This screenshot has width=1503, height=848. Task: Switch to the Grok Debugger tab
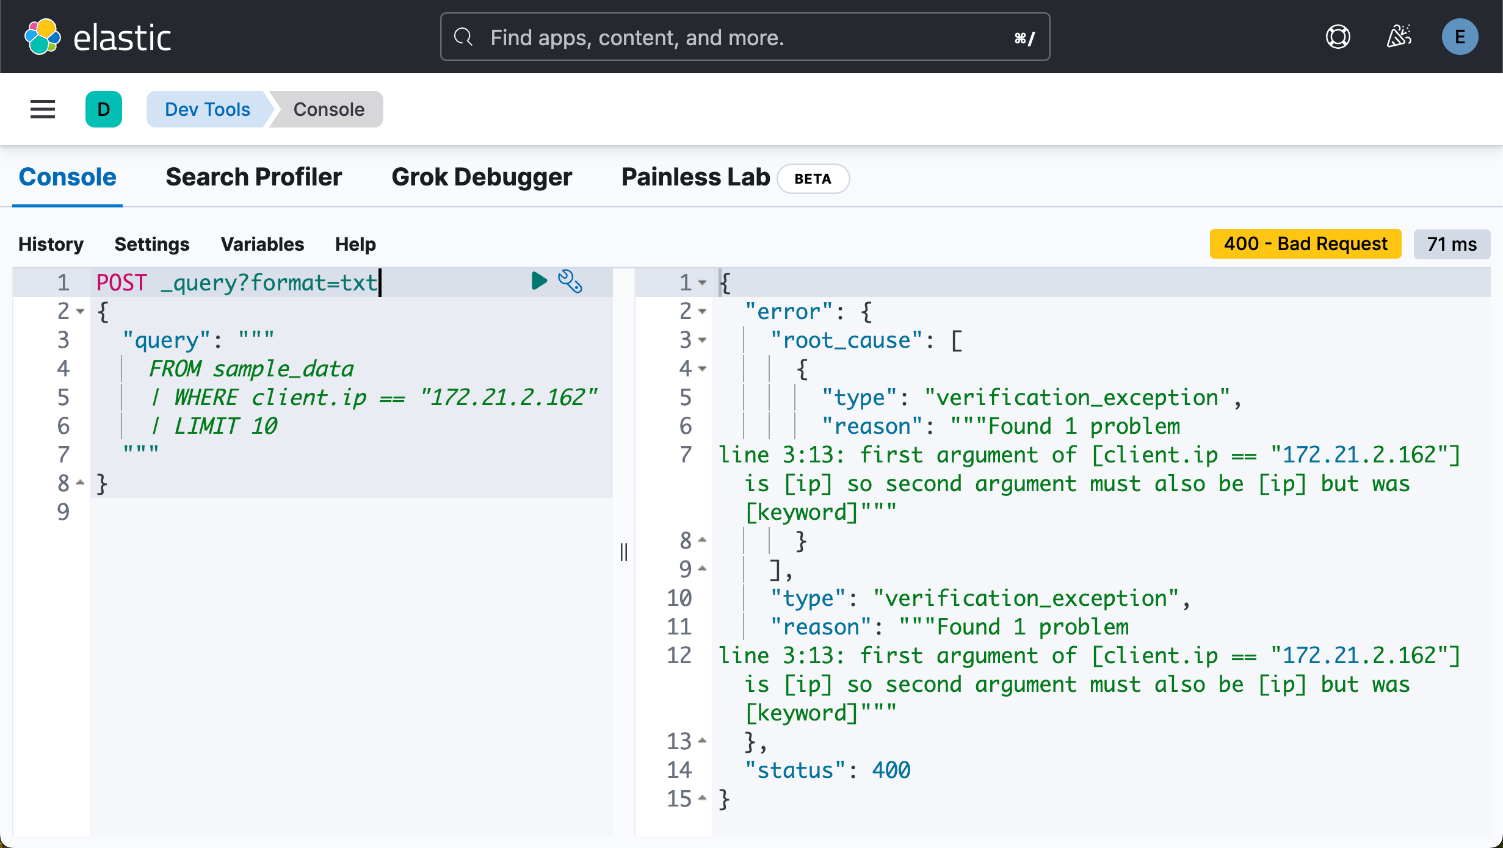coord(482,178)
